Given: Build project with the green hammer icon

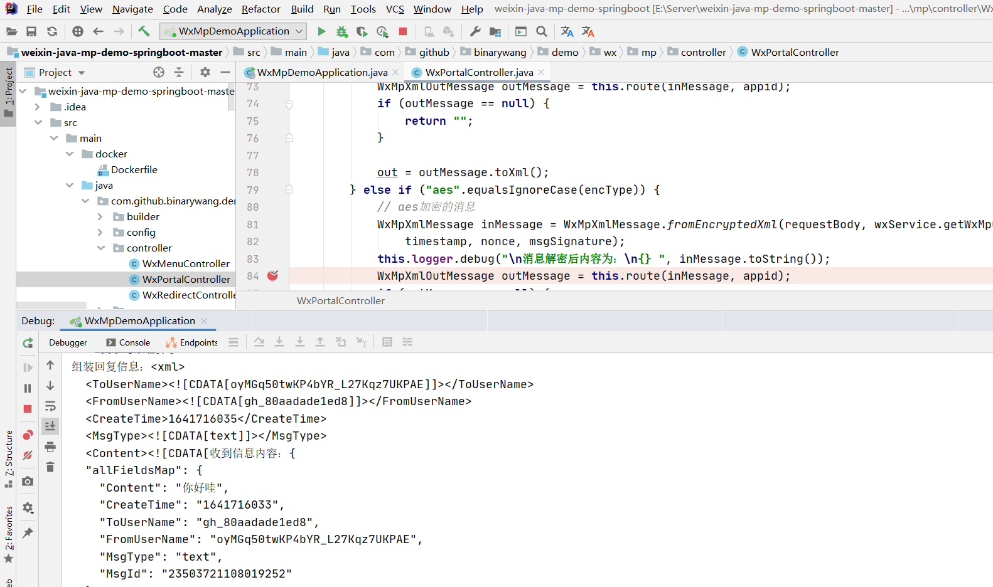Looking at the screenshot, I should [x=144, y=31].
